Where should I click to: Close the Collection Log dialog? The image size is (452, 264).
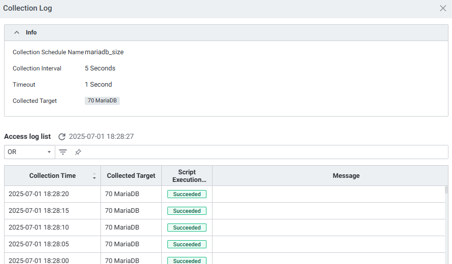click(x=443, y=9)
